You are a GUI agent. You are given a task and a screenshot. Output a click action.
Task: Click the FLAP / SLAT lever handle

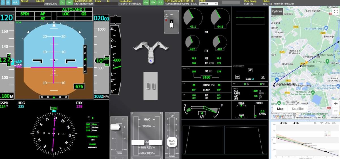(x=172, y=143)
